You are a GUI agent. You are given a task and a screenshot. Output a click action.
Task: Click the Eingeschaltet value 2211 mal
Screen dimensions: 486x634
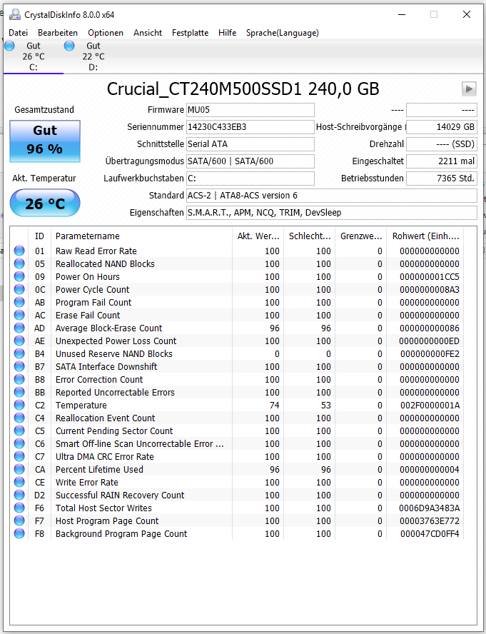pos(442,161)
